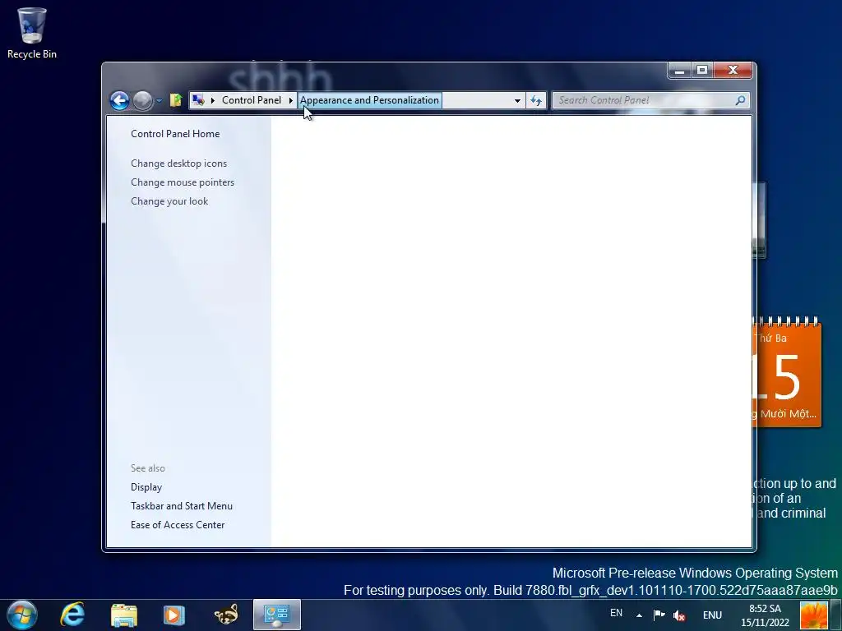Open Action Center flag icon

[659, 615]
